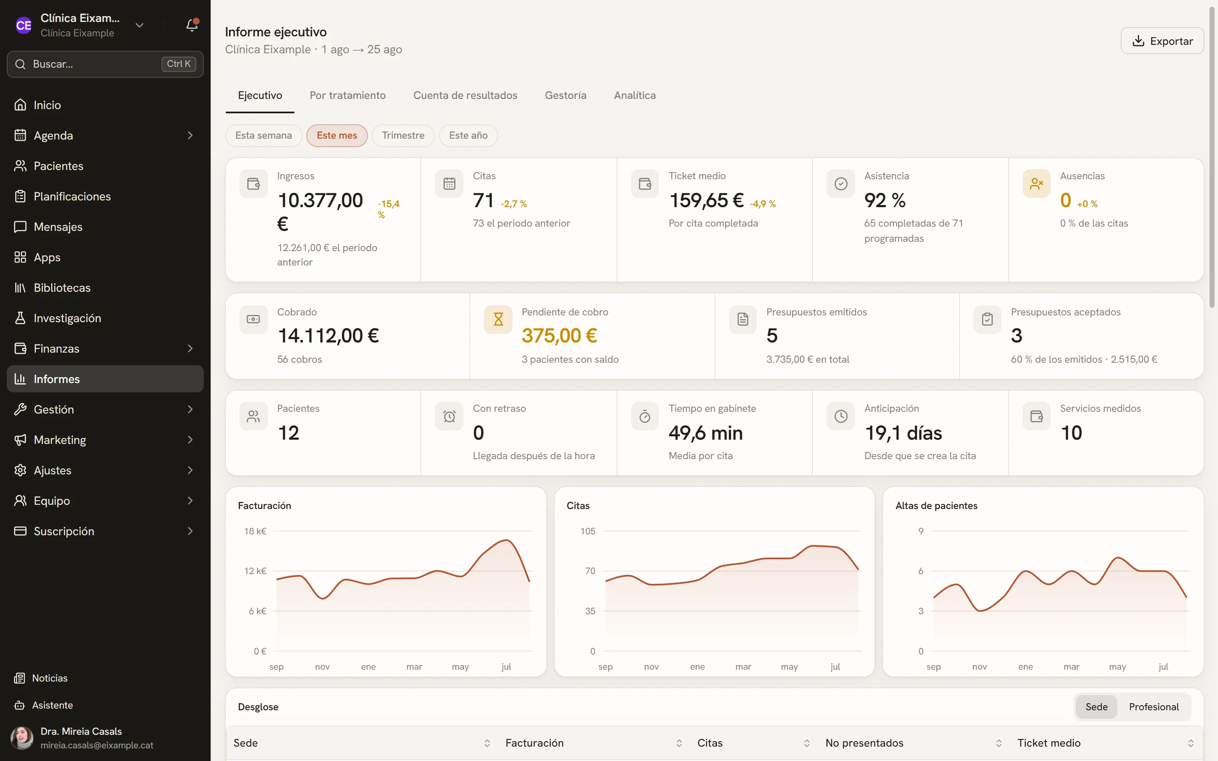Click the page vertical scrollbar
1218x761 pixels.
coord(1212,156)
